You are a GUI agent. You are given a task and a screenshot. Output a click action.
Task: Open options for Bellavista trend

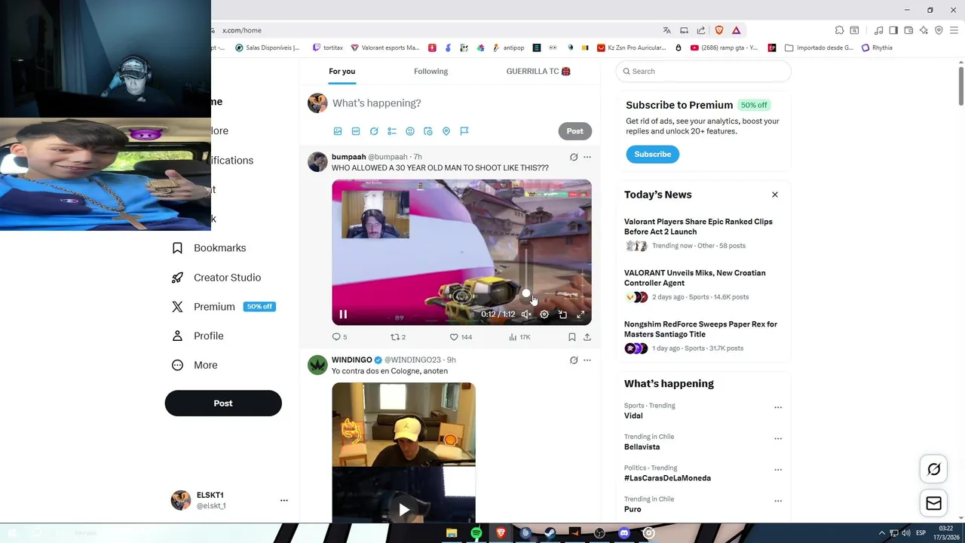click(x=778, y=438)
